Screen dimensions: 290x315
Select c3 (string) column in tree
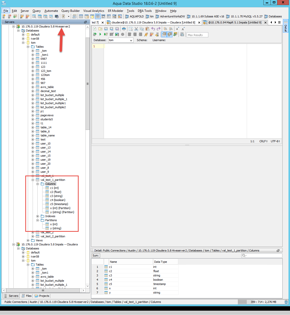[56, 196]
